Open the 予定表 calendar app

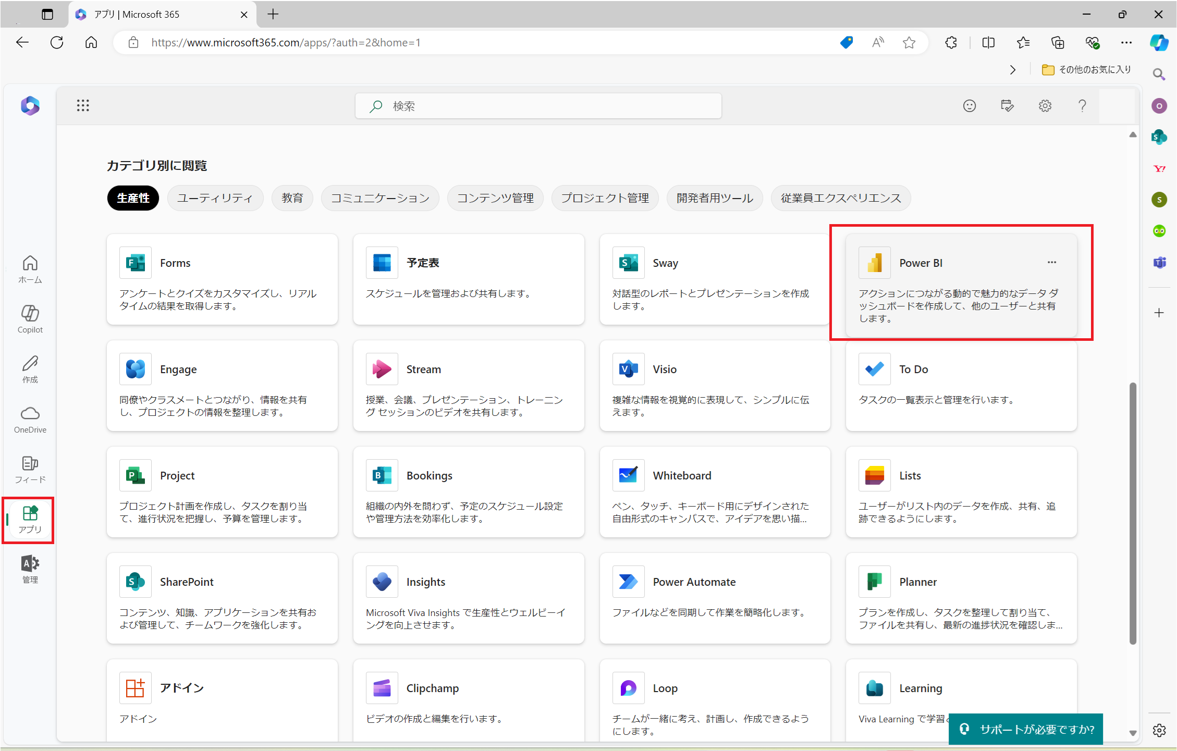click(469, 279)
